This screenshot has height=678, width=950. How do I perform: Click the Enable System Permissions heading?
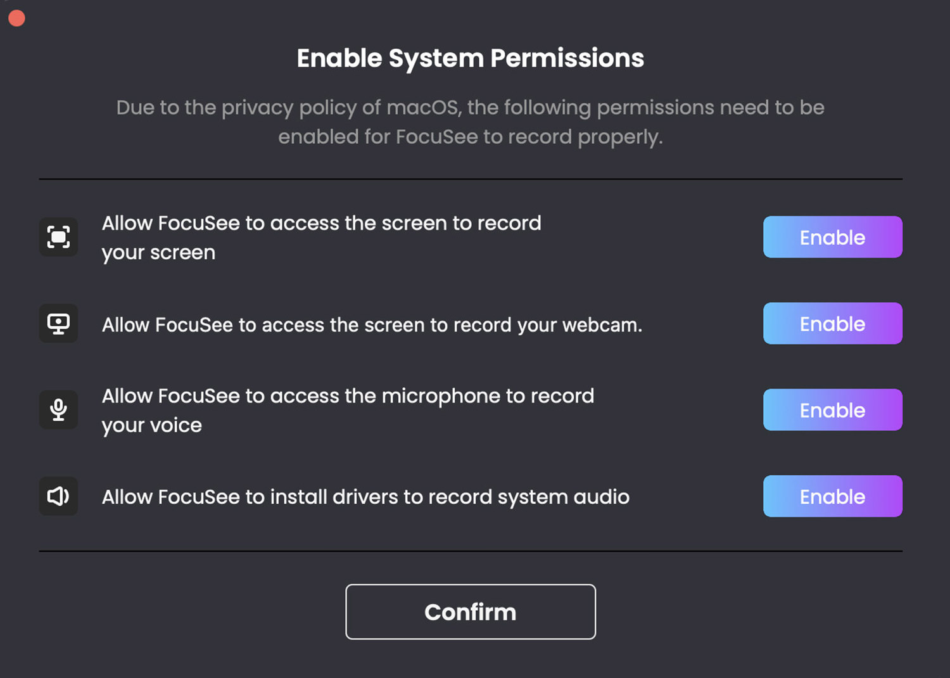coord(471,58)
